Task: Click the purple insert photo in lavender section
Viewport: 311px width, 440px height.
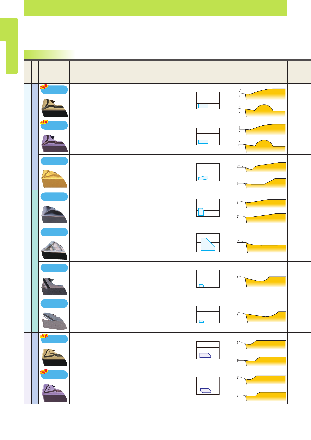Action: (x=54, y=393)
